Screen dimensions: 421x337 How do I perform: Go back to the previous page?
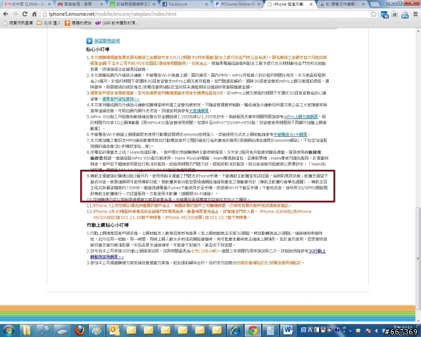coord(6,14)
